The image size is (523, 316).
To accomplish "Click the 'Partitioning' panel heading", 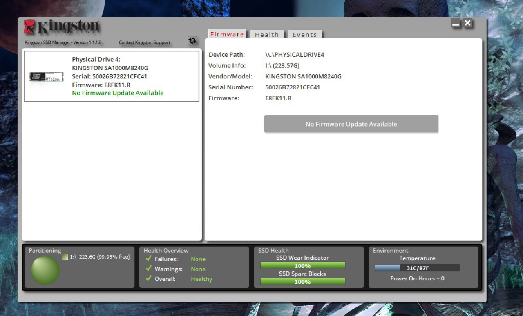I will pos(45,251).
